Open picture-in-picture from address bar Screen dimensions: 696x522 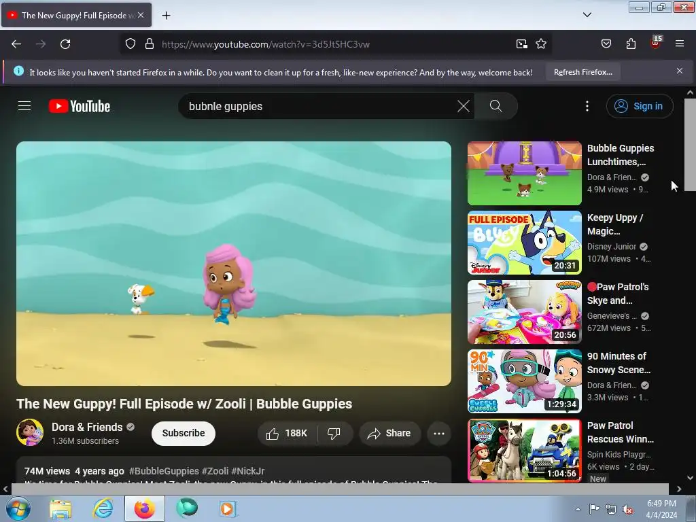521,44
